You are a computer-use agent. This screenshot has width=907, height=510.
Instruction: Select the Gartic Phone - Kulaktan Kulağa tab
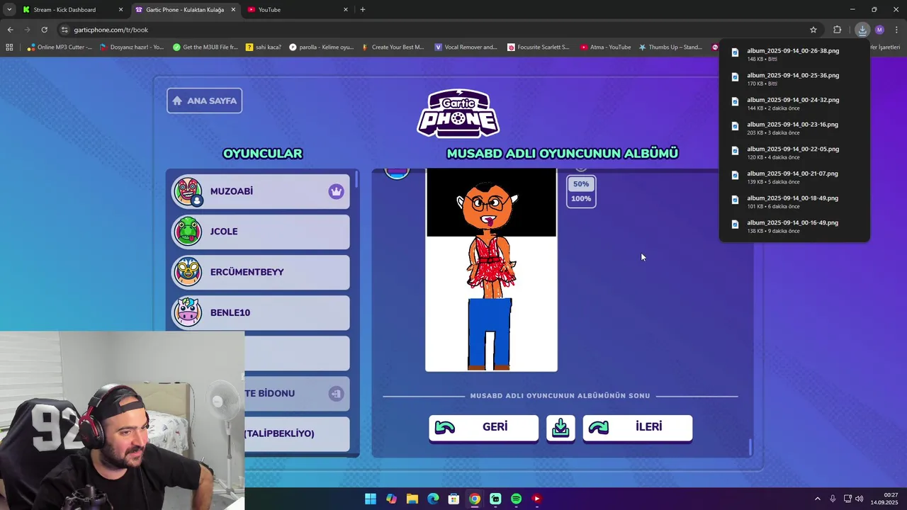click(184, 10)
